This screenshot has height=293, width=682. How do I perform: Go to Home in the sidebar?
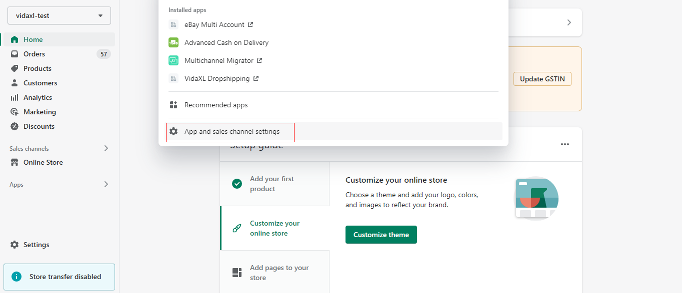(59, 39)
